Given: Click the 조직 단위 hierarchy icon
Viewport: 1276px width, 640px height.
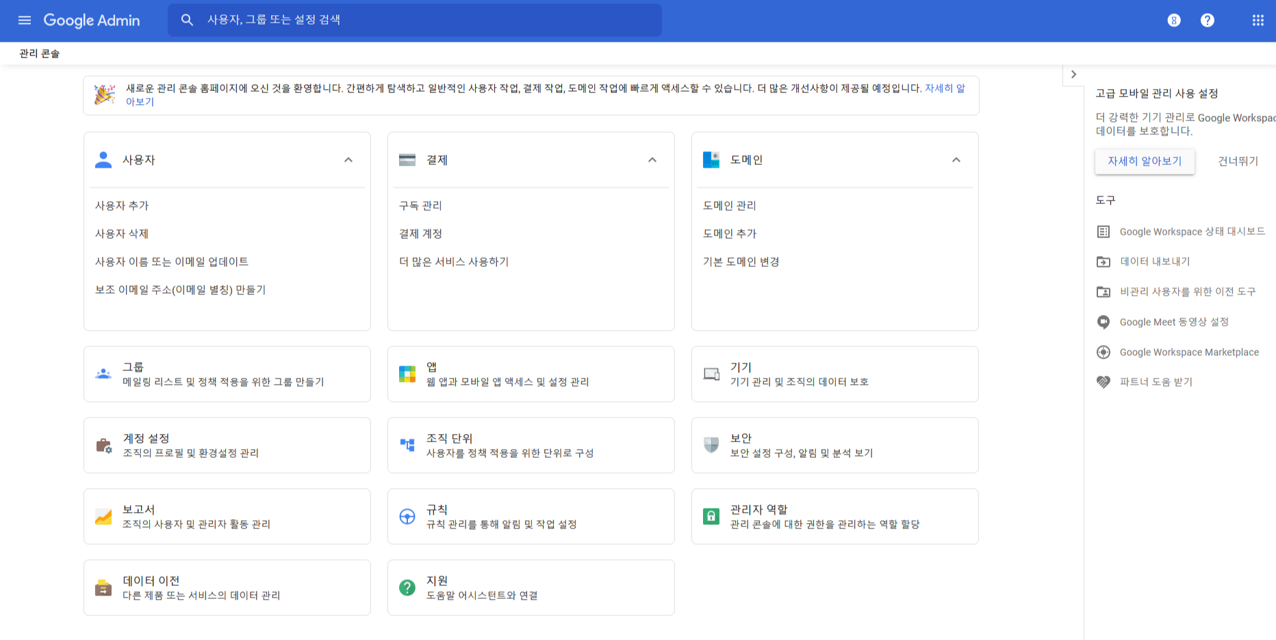Looking at the screenshot, I should coord(407,445).
